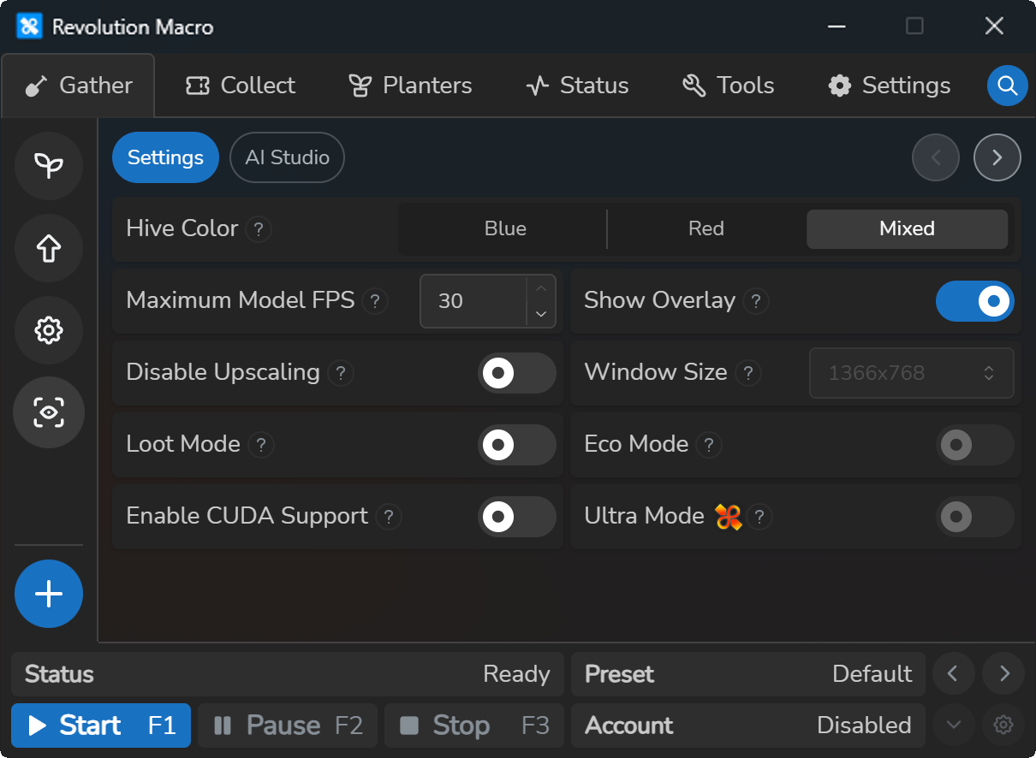Expand the Account dropdown chevron

953,725
